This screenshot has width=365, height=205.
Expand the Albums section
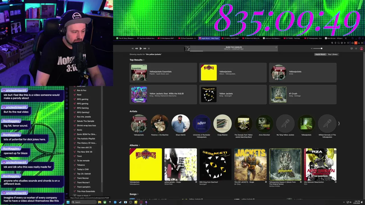click(135, 145)
